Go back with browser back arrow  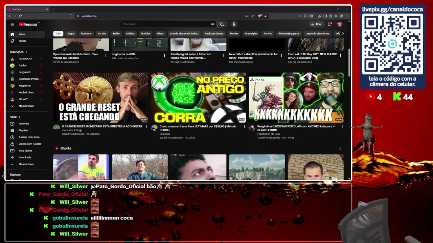tap(10, 16)
